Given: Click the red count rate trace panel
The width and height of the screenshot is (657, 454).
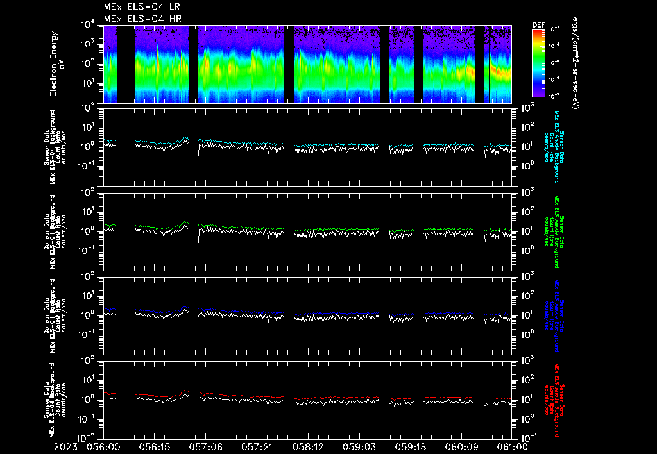Looking at the screenshot, I should [307, 400].
